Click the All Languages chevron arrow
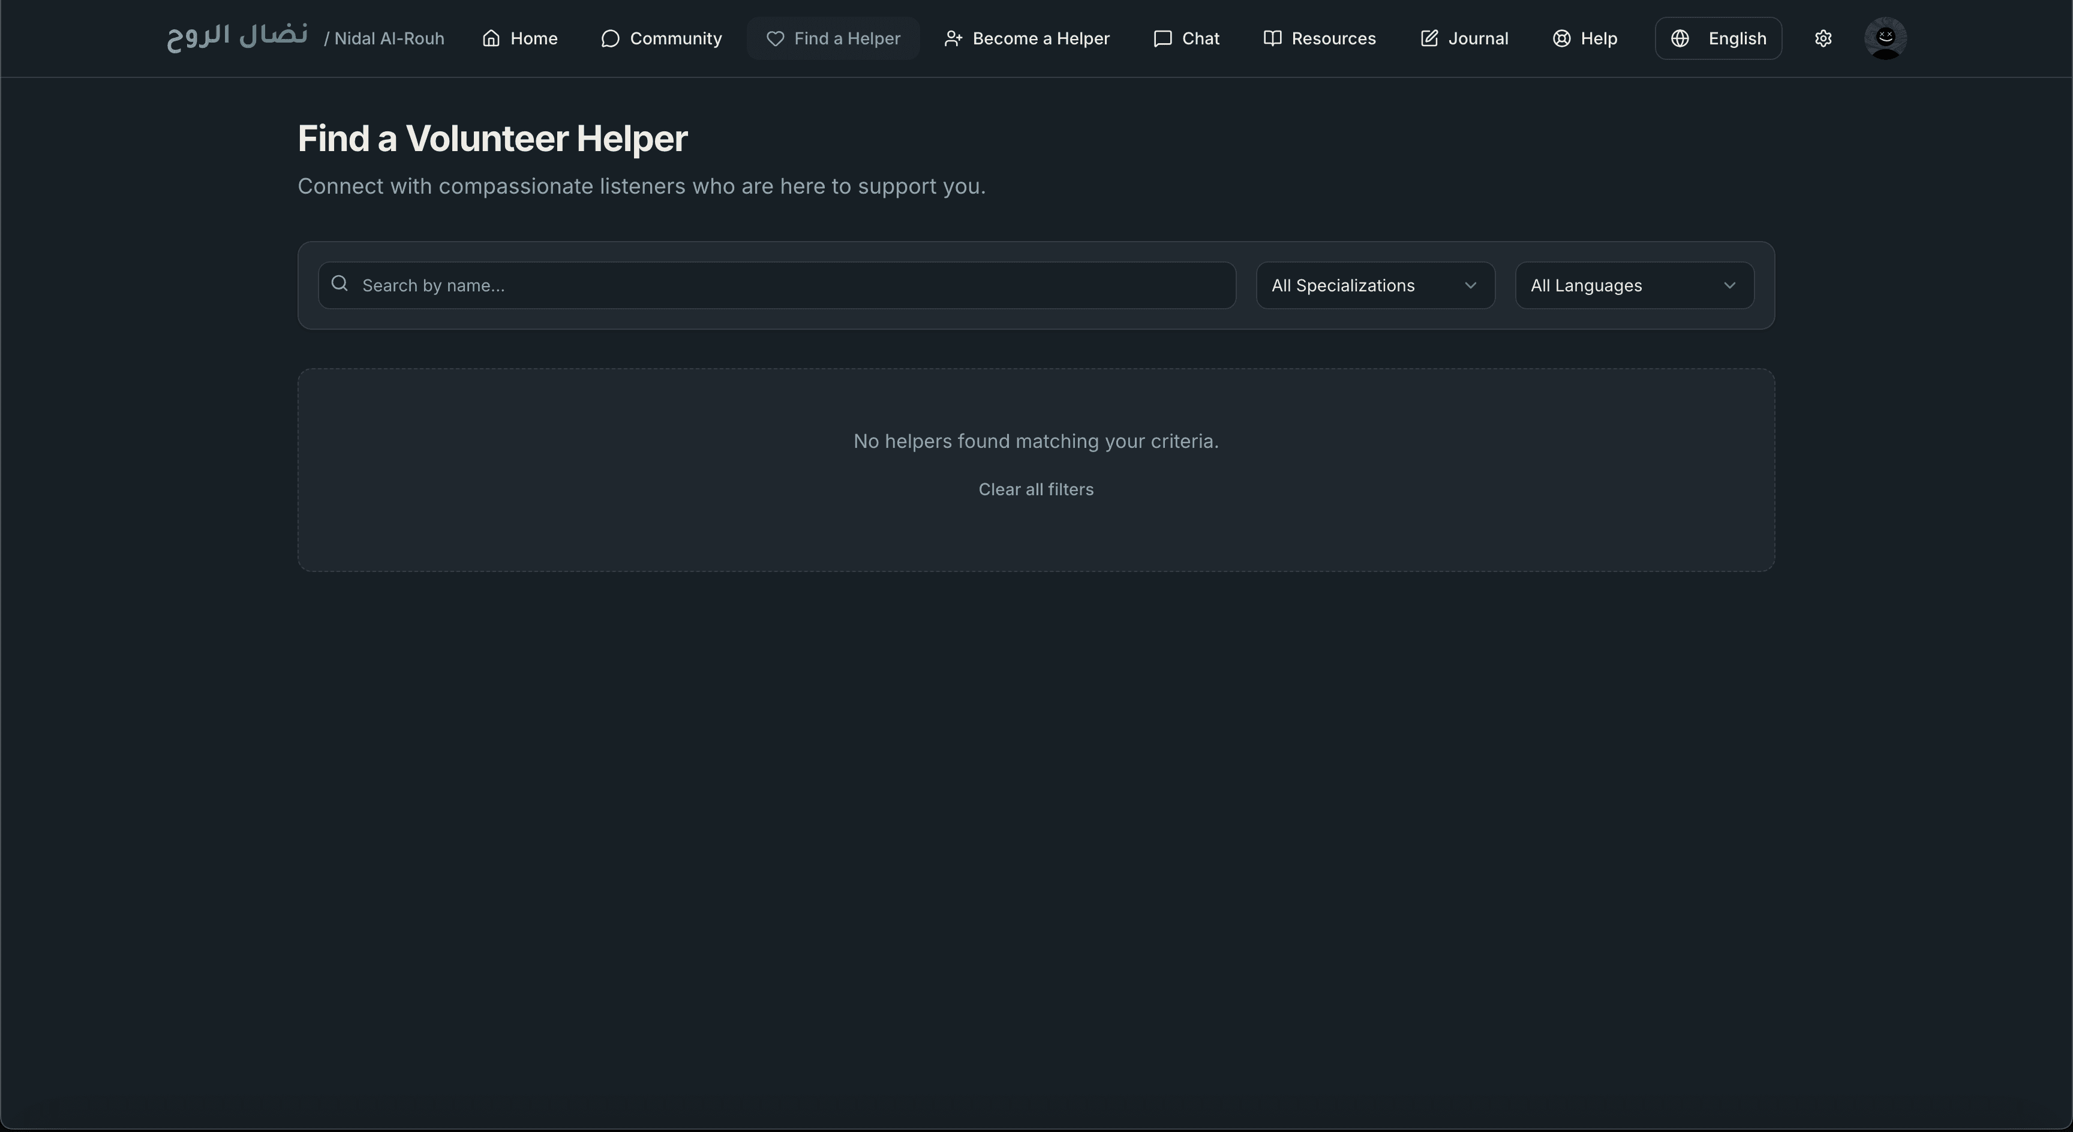Image resolution: width=2073 pixels, height=1132 pixels. click(x=1729, y=285)
